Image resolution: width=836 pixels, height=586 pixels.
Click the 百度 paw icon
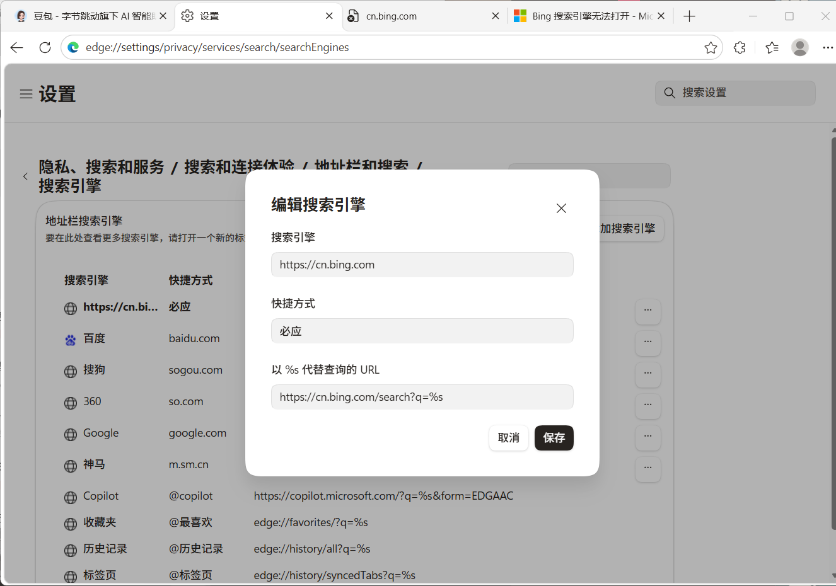click(x=71, y=340)
